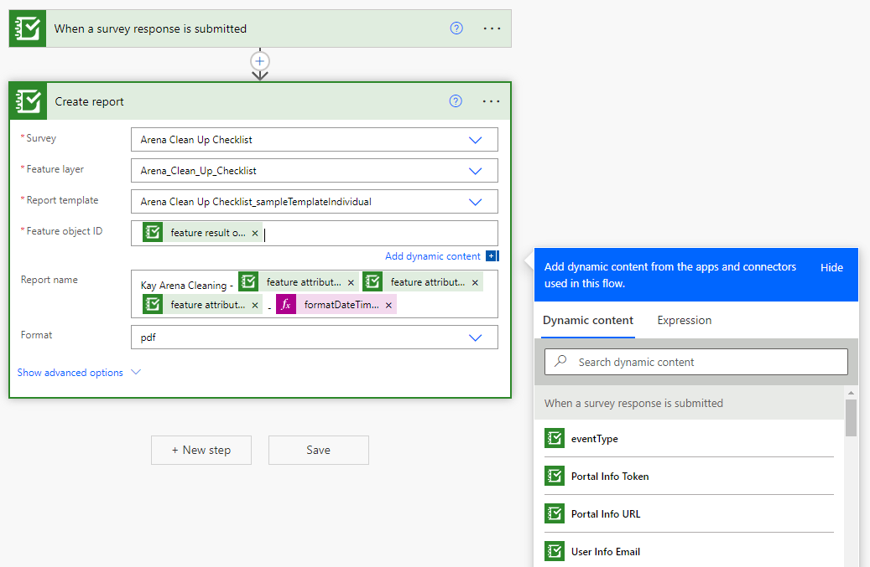
Task: Click the plus icon beside Add dynamic content
Action: click(x=492, y=255)
